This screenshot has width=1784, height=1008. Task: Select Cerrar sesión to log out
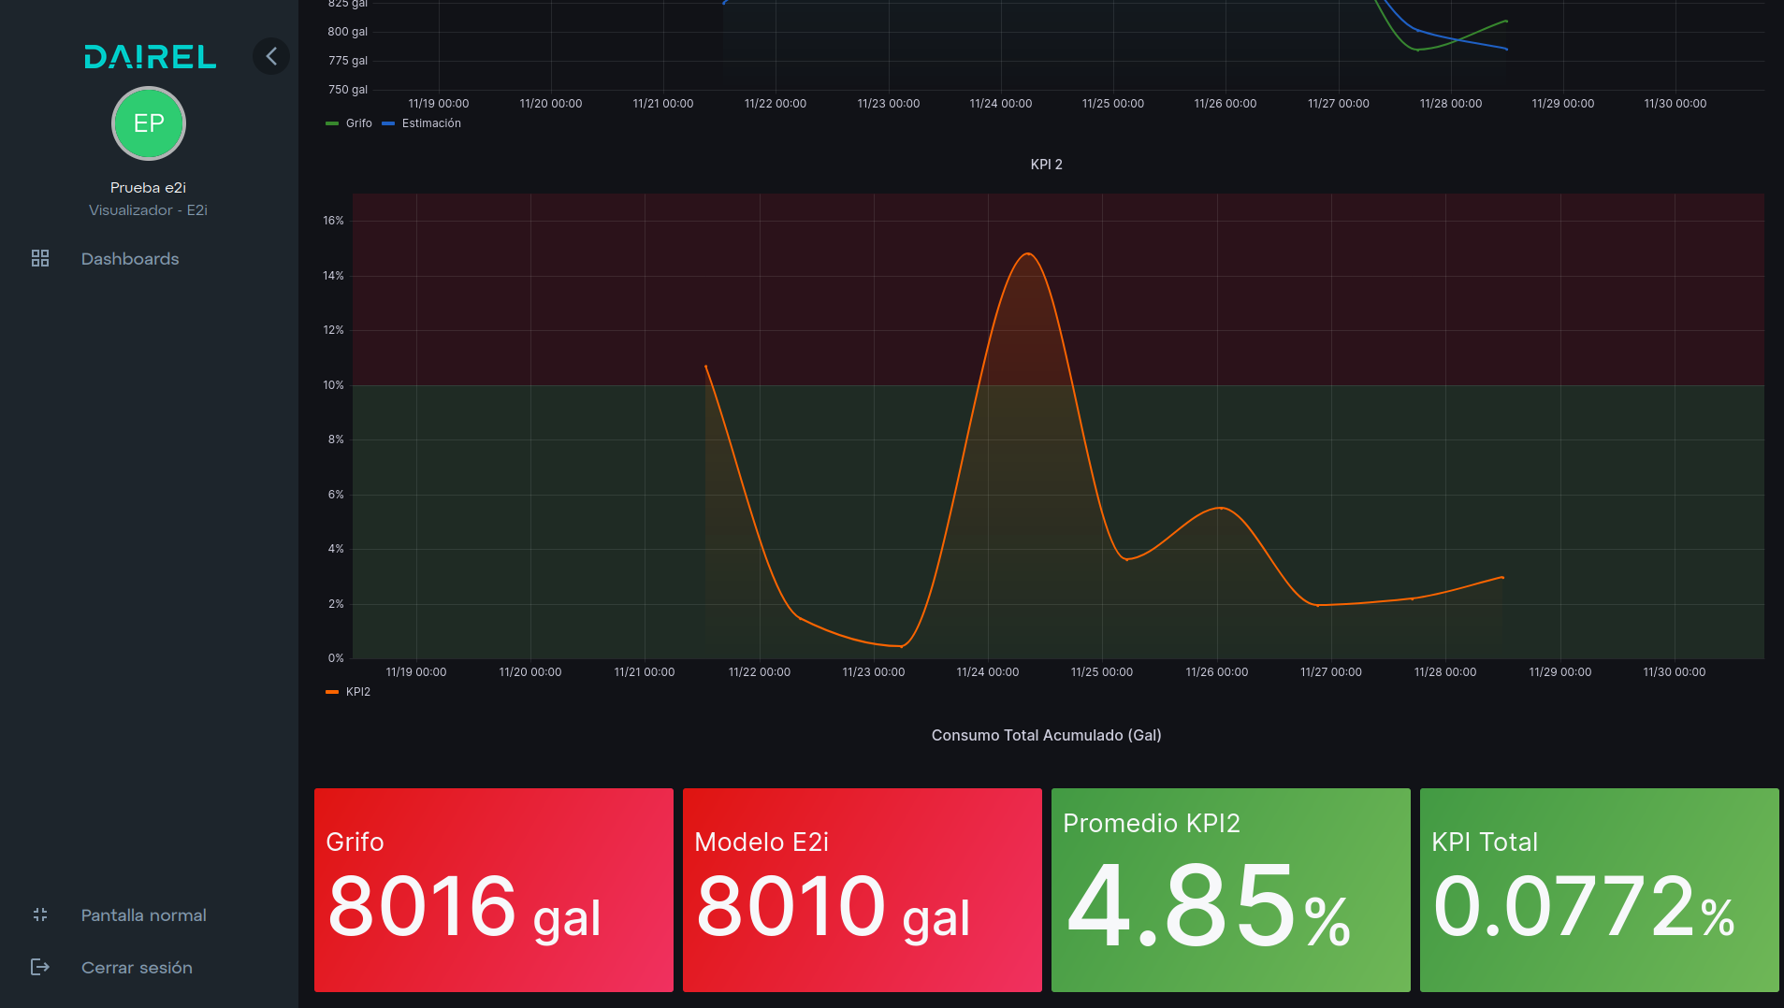pyautogui.click(x=137, y=968)
